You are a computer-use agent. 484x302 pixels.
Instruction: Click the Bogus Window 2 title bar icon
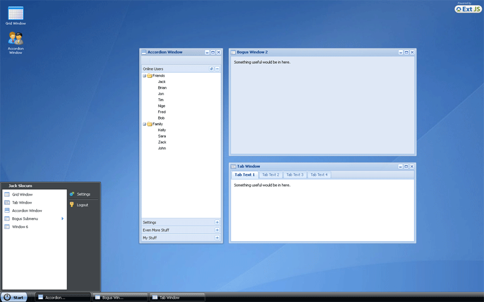233,52
